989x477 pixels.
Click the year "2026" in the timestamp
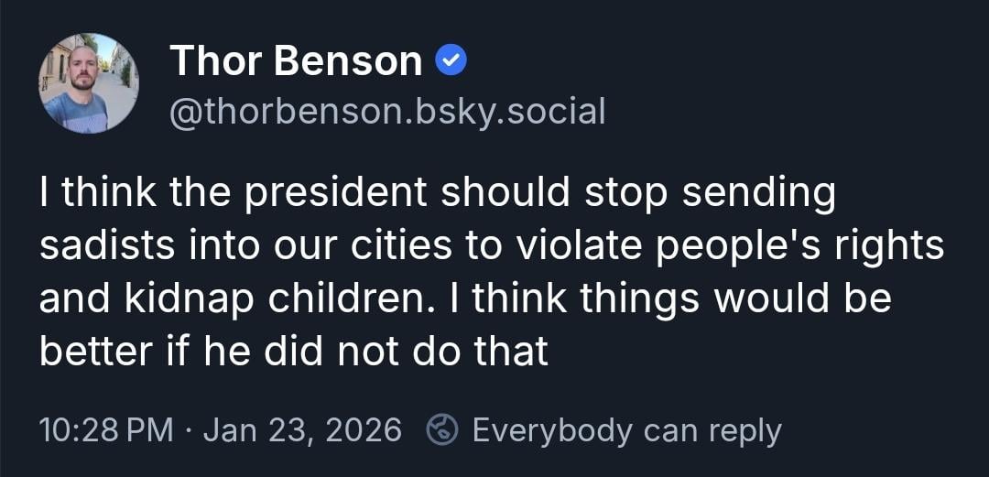(364, 429)
